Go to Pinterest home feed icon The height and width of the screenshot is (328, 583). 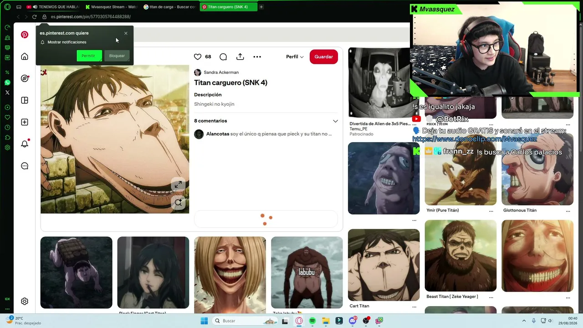(x=25, y=56)
